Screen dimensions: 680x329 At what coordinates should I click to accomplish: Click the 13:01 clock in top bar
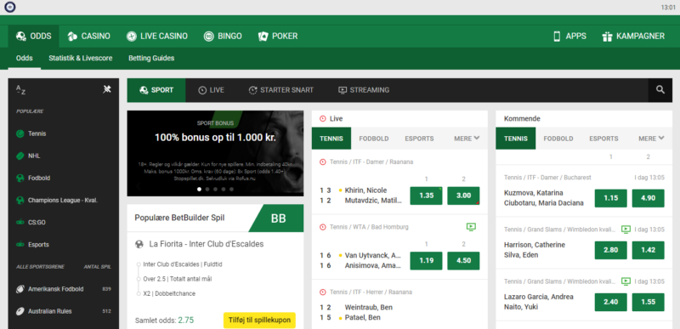pos(668,8)
